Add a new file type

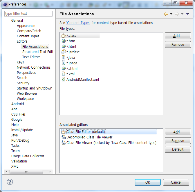(x=178, y=36)
